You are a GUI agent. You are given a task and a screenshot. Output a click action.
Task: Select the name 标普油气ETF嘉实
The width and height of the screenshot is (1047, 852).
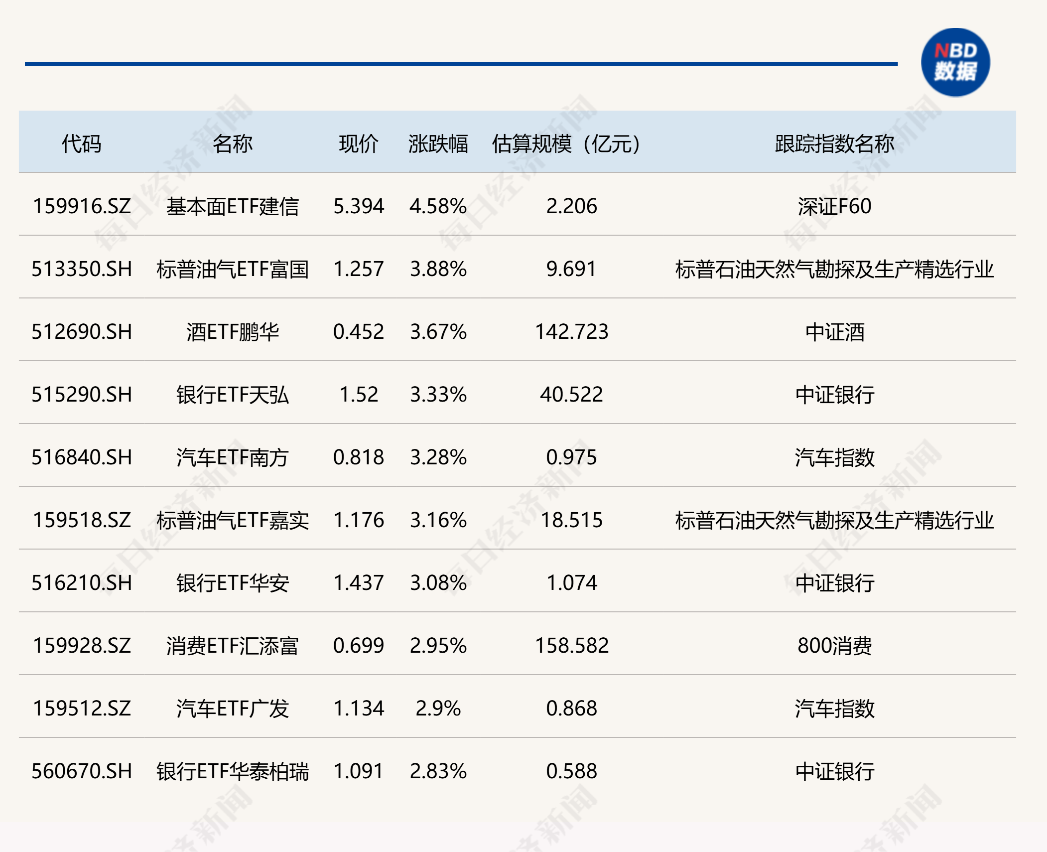(x=233, y=520)
